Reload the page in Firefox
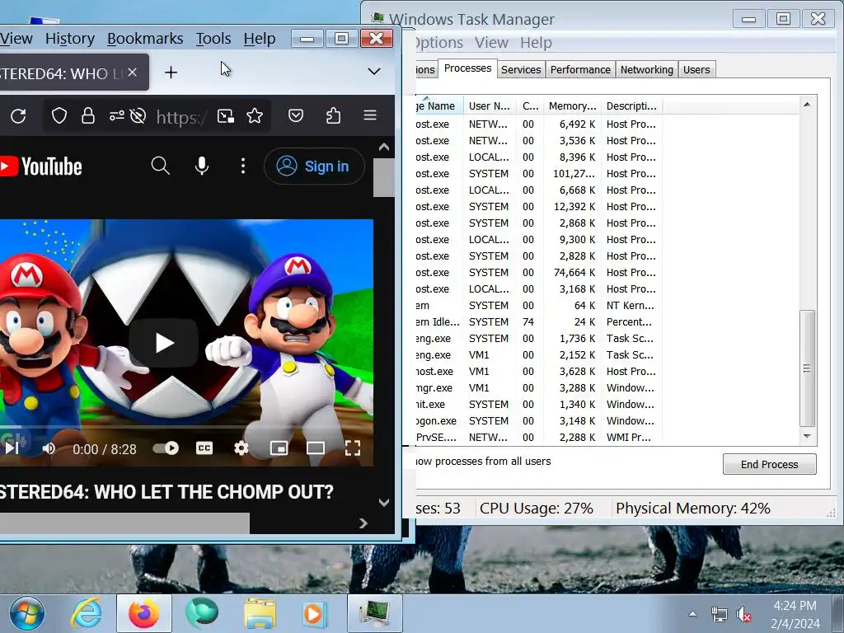 pos(18,115)
